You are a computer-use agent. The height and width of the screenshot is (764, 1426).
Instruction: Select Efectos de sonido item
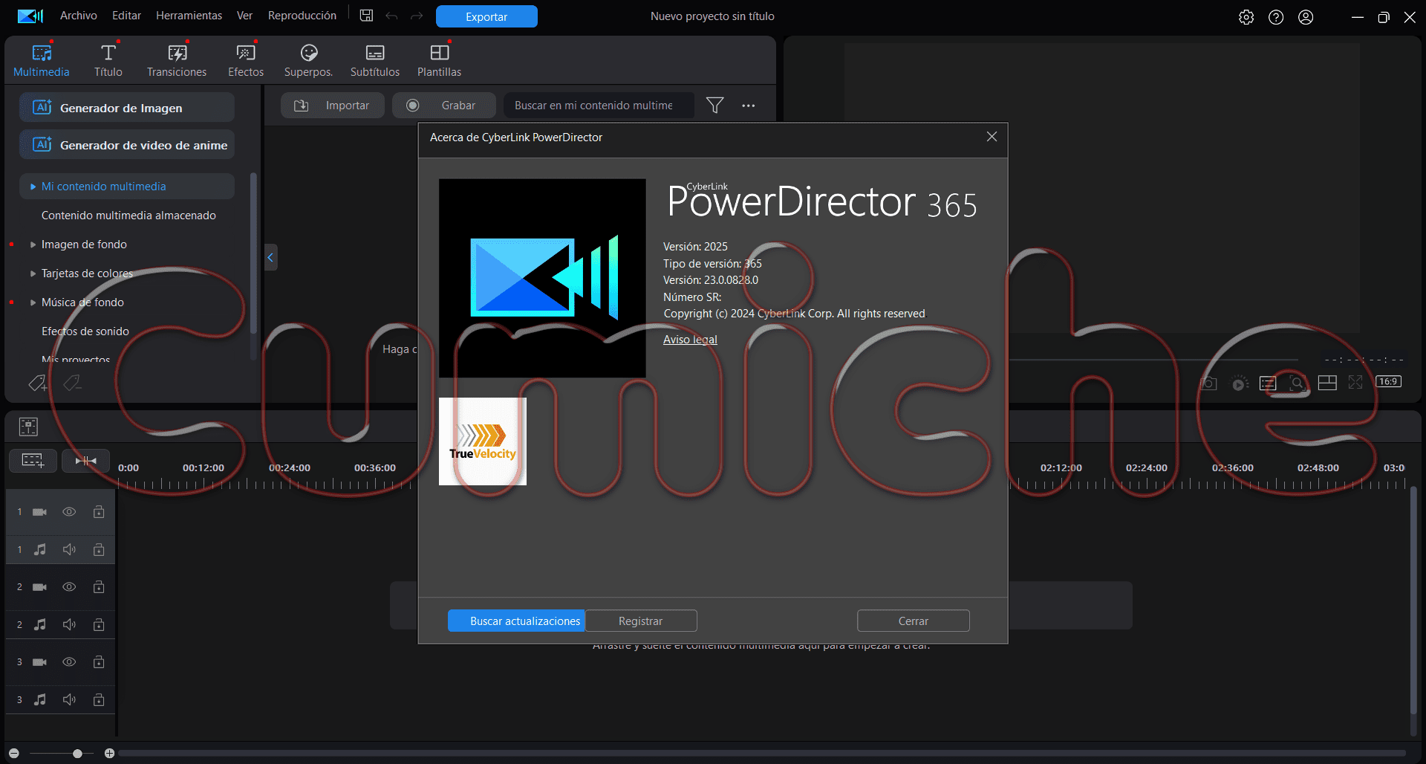pyautogui.click(x=85, y=331)
